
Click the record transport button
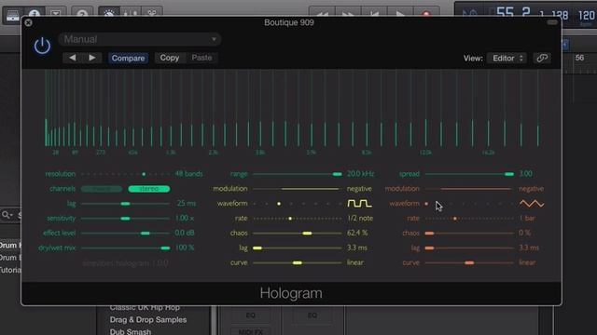coord(426,15)
